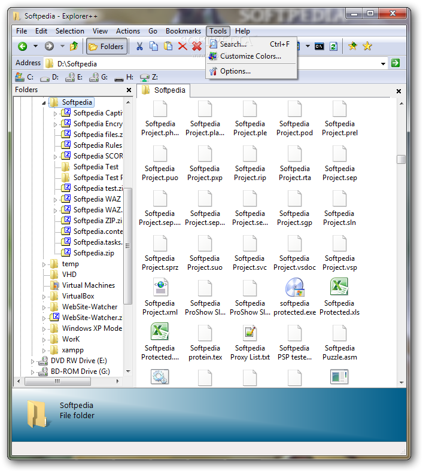Expand the Windows XP Mode node

point(44,329)
